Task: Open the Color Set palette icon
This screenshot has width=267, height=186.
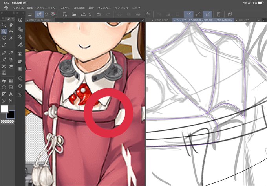Action: tap(20, 61)
